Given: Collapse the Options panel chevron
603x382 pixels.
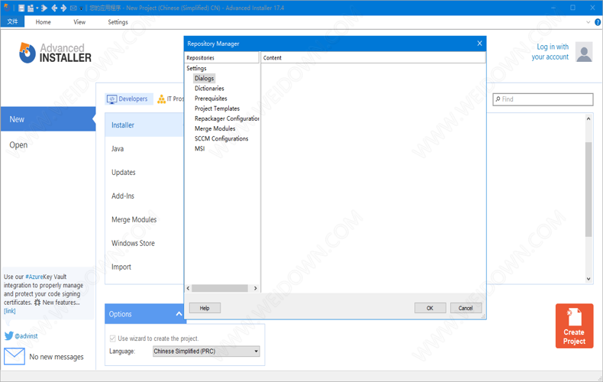Looking at the screenshot, I should click(179, 314).
